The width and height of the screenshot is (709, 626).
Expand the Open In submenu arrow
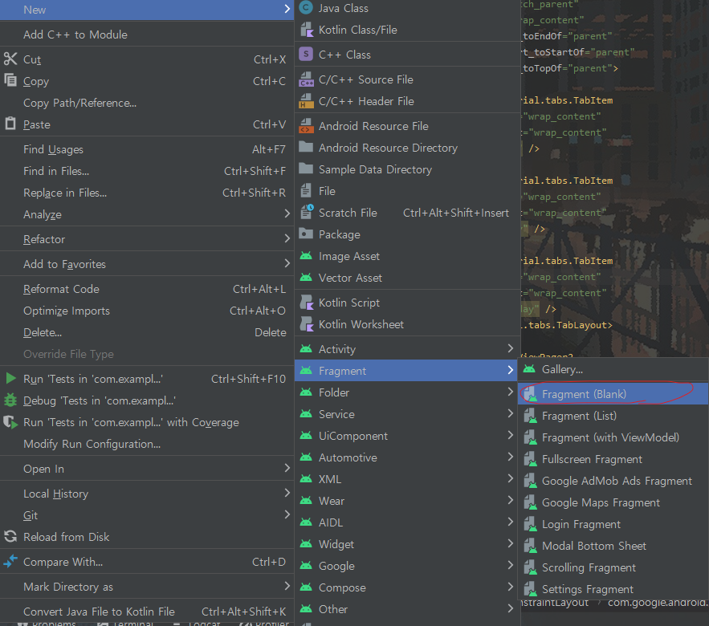pyautogui.click(x=287, y=468)
